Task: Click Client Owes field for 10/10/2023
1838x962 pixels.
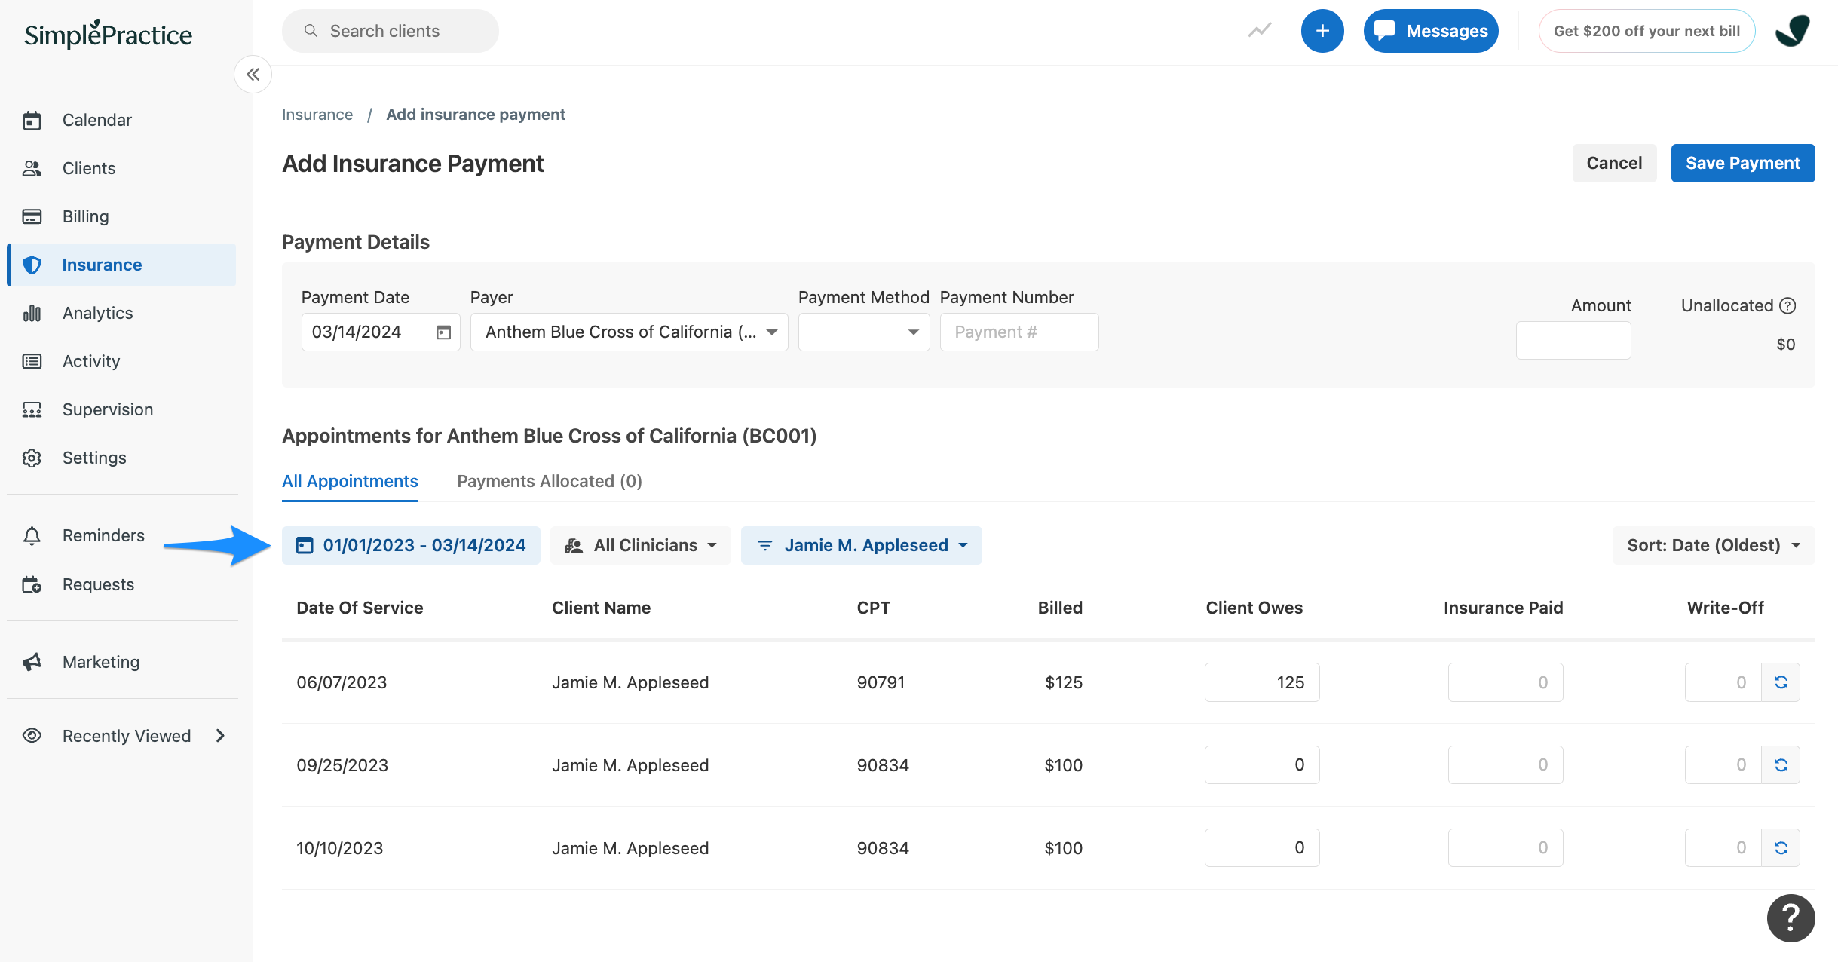Action: pyautogui.click(x=1262, y=847)
